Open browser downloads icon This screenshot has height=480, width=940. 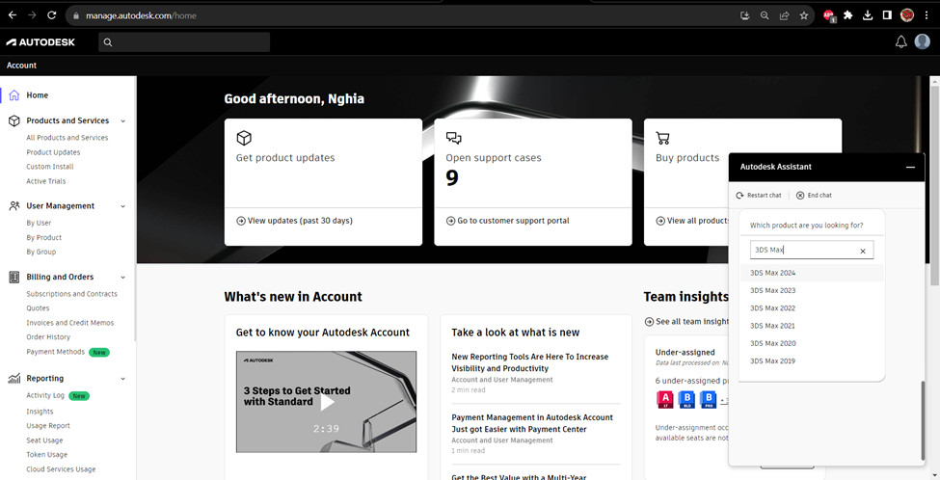(x=868, y=15)
